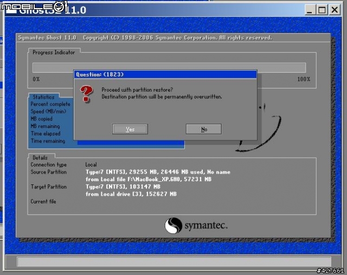Click the Statistics panel heading
This screenshot has width=347, height=275.
pos(43,97)
